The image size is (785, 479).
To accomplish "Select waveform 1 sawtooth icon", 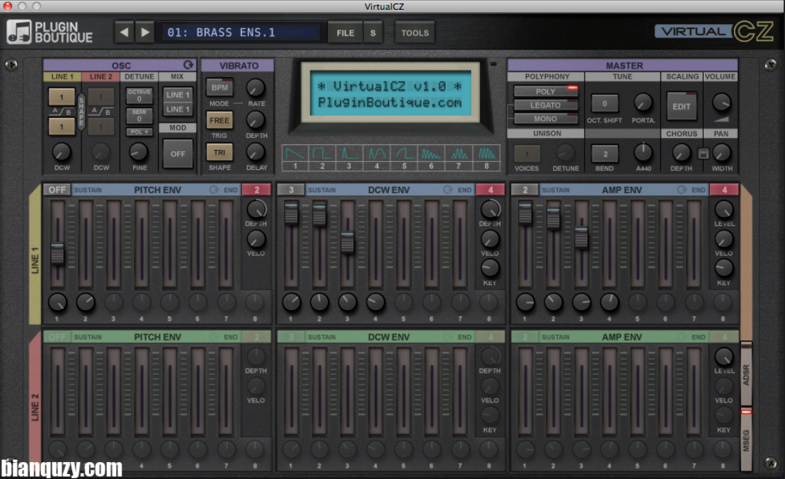I will point(295,153).
